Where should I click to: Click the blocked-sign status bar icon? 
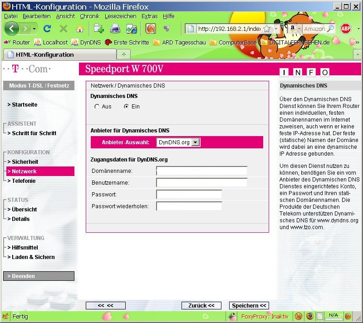point(299,316)
